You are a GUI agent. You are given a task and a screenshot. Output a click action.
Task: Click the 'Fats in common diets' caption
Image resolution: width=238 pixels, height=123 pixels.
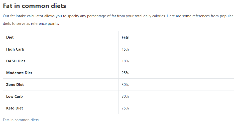click(21, 120)
